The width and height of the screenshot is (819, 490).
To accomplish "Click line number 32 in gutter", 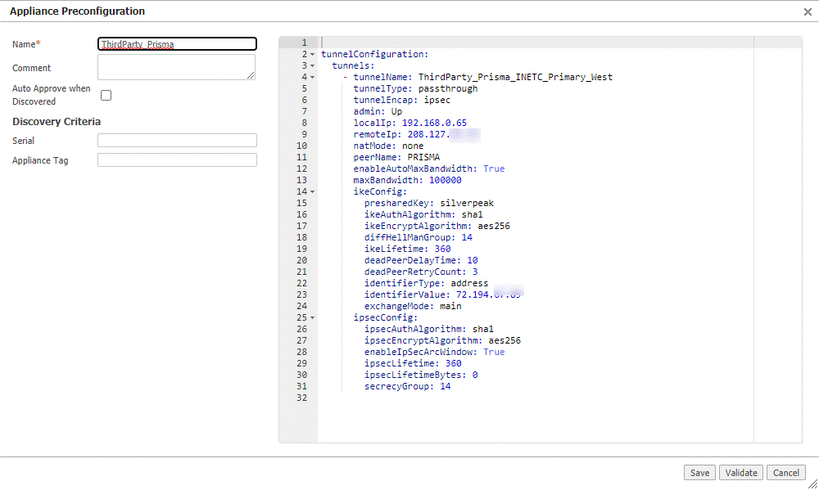I will click(x=301, y=398).
